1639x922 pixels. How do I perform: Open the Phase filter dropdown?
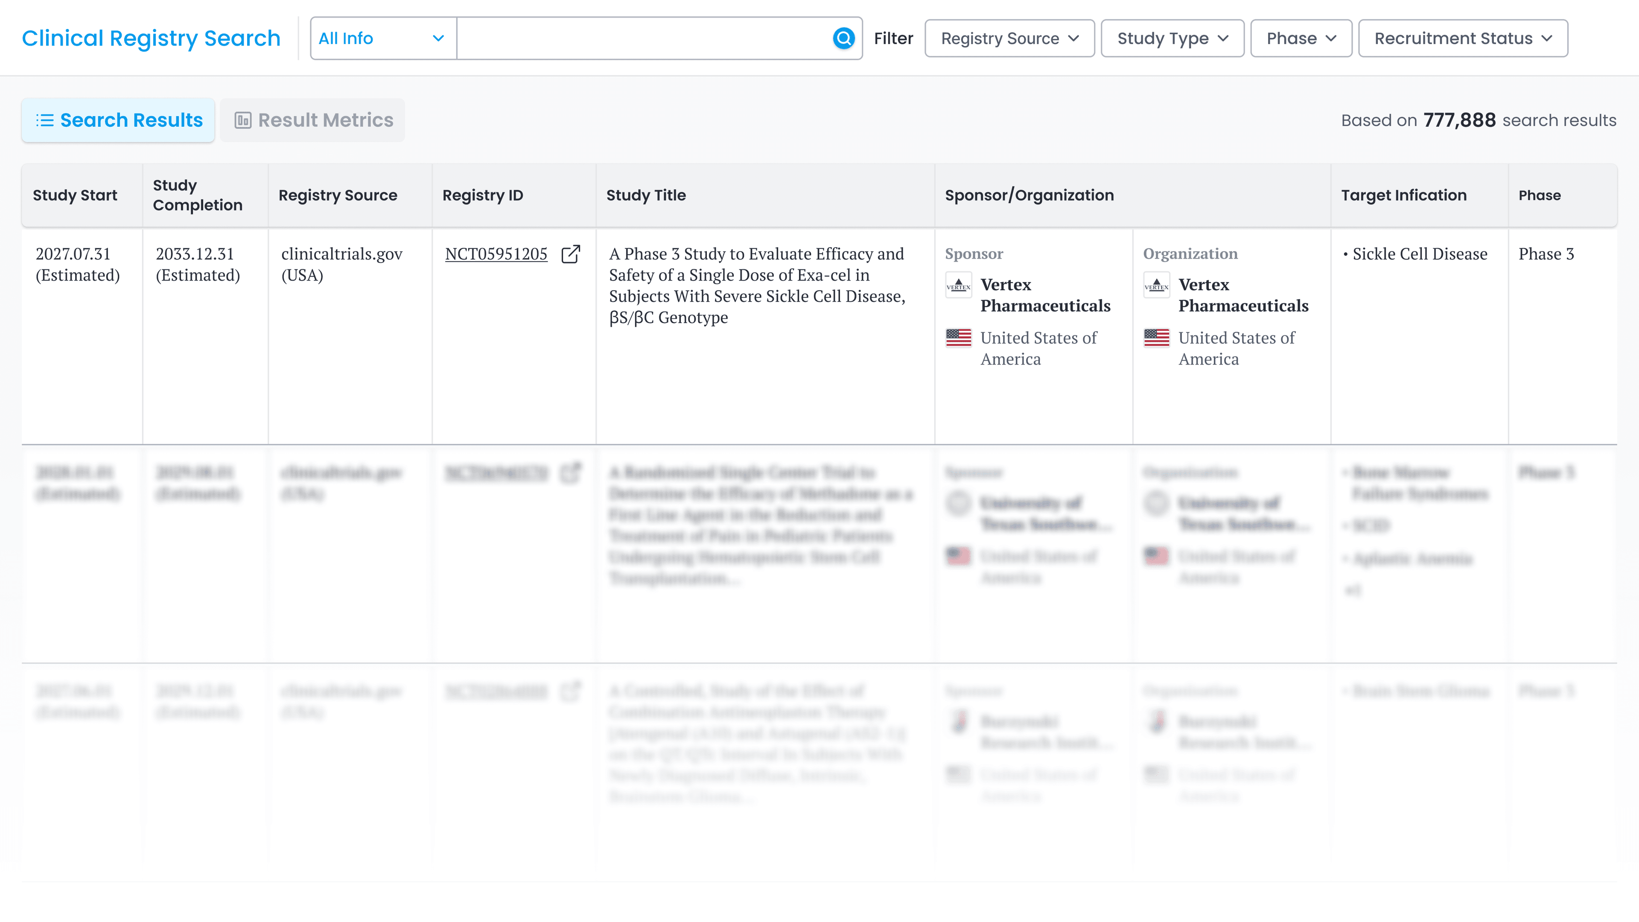(1301, 38)
